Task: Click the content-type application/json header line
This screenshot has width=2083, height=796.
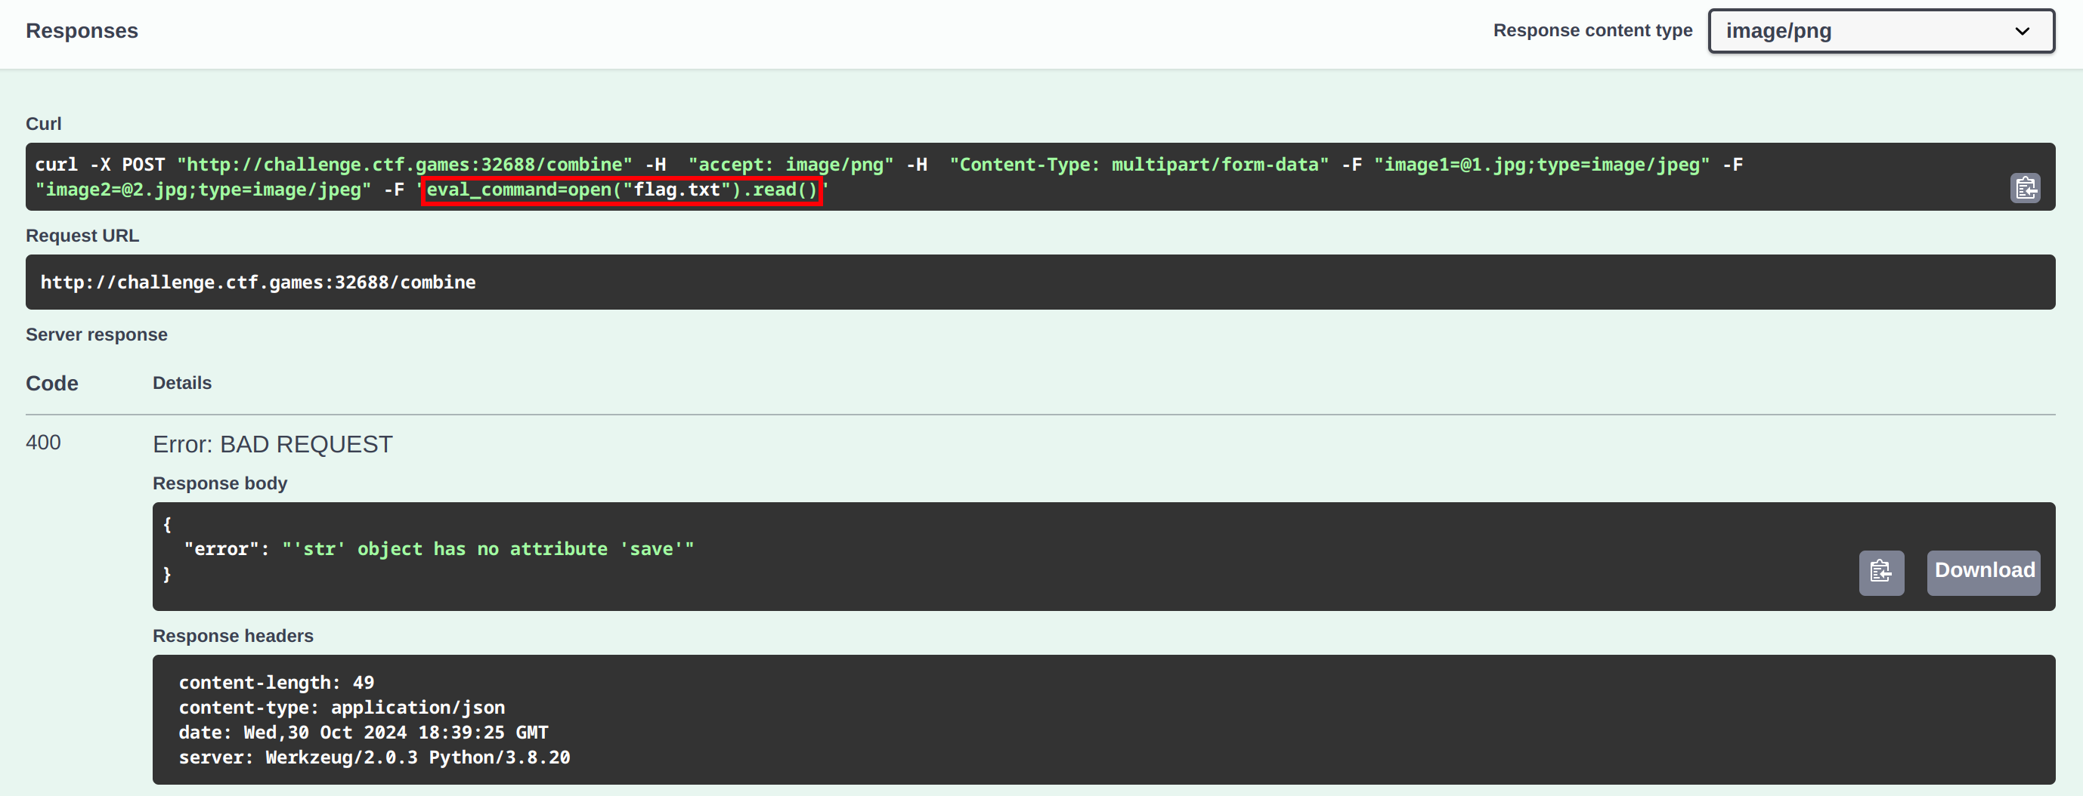Action: click(x=341, y=708)
